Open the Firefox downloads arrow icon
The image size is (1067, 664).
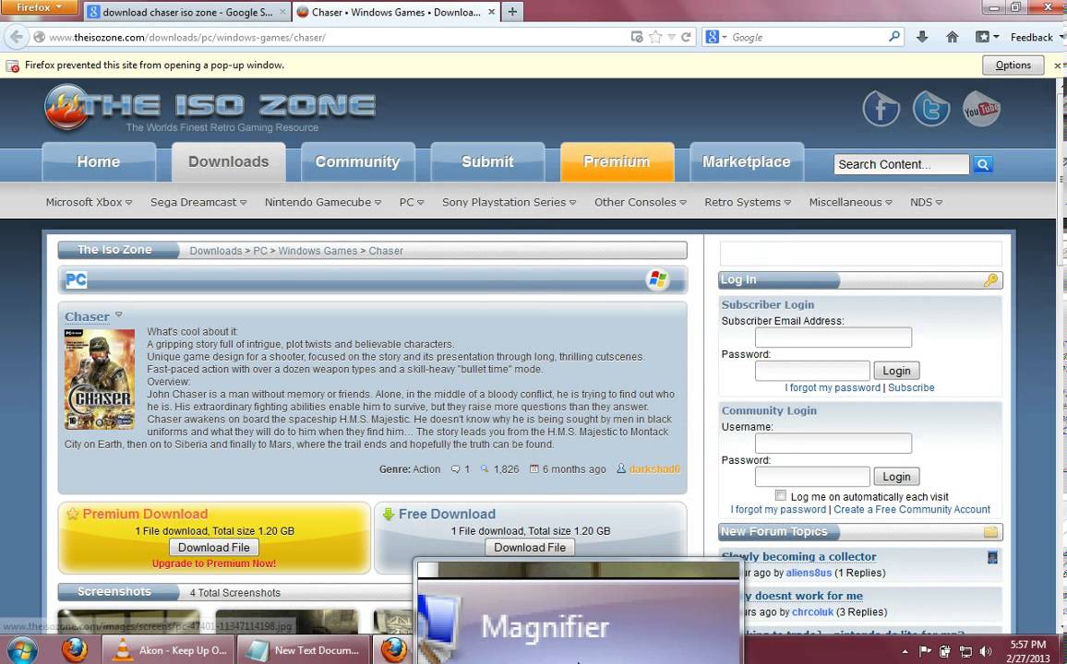(922, 37)
